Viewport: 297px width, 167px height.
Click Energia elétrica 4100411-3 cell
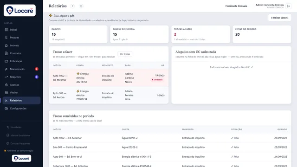pyautogui.click(x=136, y=157)
